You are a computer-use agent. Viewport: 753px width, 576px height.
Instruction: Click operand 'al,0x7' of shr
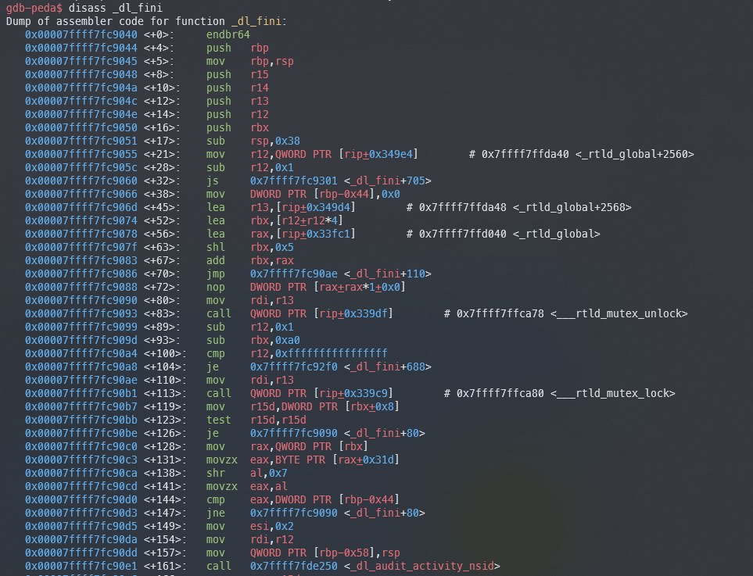(x=269, y=473)
